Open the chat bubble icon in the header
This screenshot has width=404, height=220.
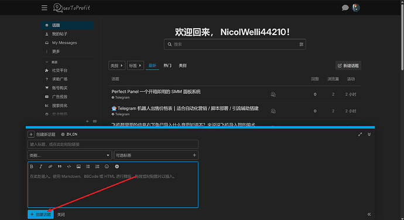[x=345, y=8]
